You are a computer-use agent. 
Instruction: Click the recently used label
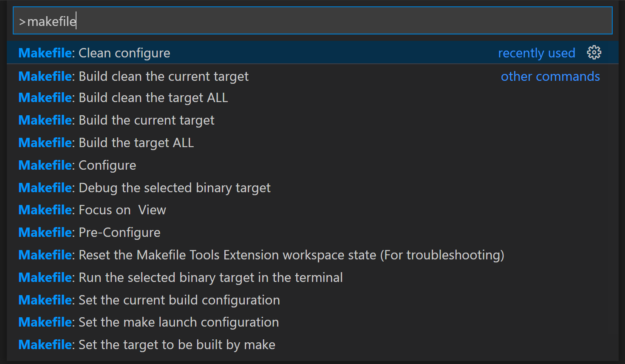[x=537, y=53]
